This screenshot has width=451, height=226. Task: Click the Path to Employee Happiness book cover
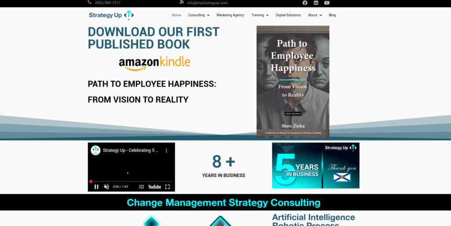click(293, 81)
